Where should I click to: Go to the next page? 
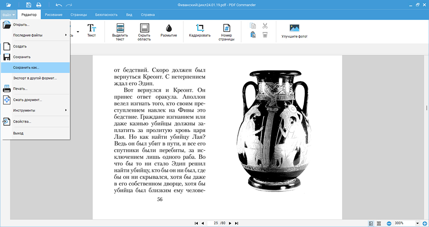tap(230, 223)
